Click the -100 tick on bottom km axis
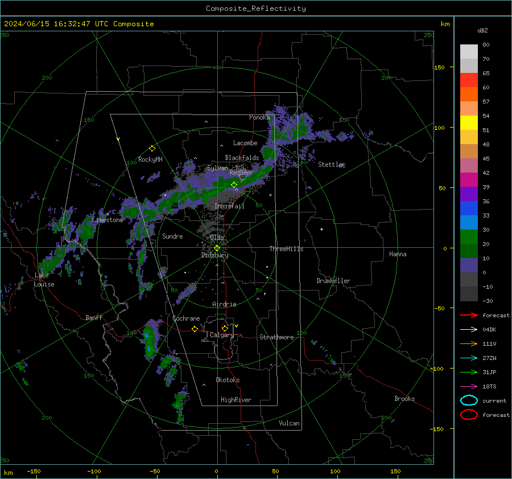 pyautogui.click(x=94, y=471)
